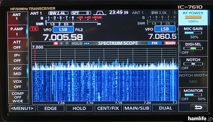
Task: Toggle IP+ OFF function
Action: (17, 58)
